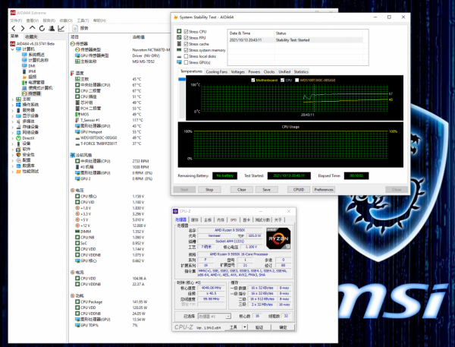Screen dimensions: 455x347
Task: Open the DirectX node in sidebar tree
Action: pyautogui.click(x=28, y=137)
